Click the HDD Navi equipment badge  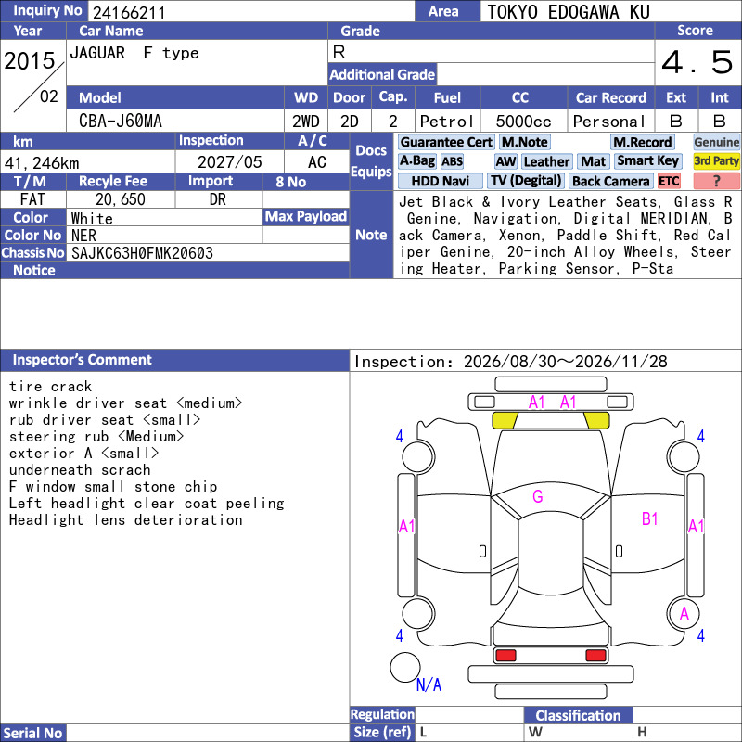point(440,181)
